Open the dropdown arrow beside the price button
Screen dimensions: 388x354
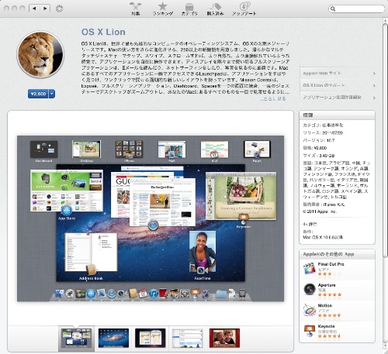tap(52, 94)
